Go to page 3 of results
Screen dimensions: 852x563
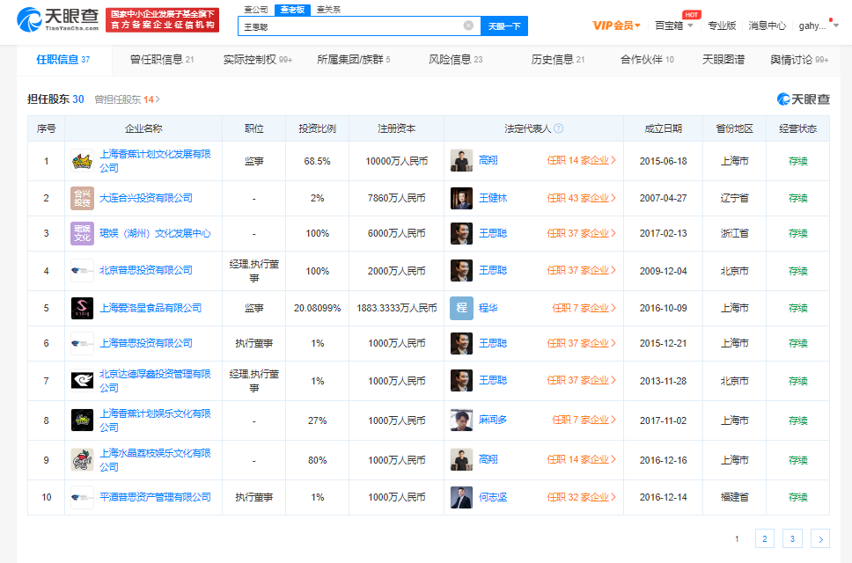pyautogui.click(x=792, y=538)
